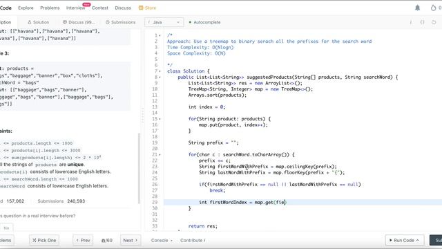Click the Solution tab flask icon
The height and width of the screenshot is (249, 442).
click(29, 22)
